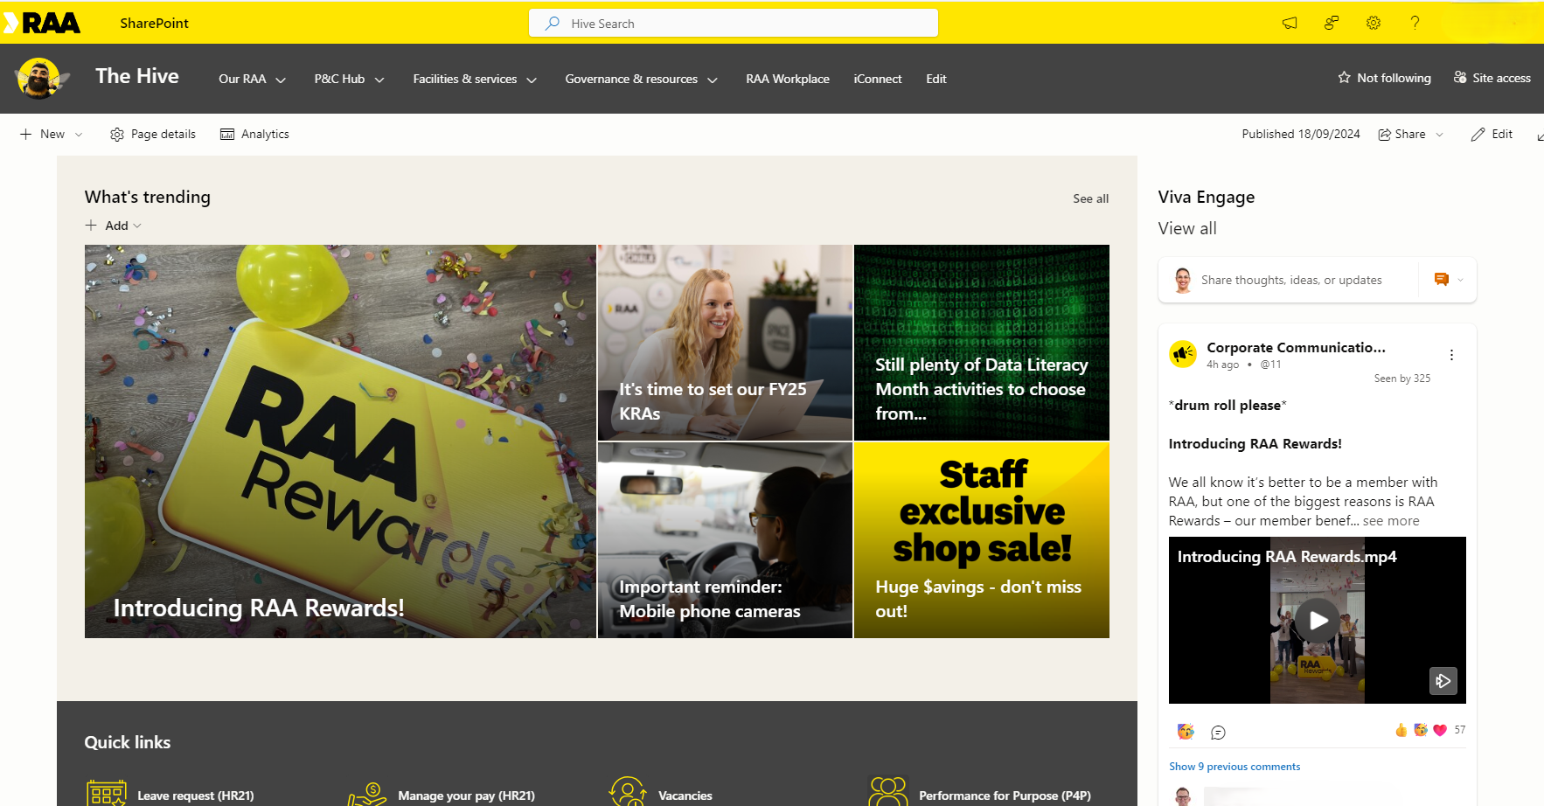1544x806 pixels.
Task: Click the Stream icon on video corner
Action: (x=1443, y=681)
